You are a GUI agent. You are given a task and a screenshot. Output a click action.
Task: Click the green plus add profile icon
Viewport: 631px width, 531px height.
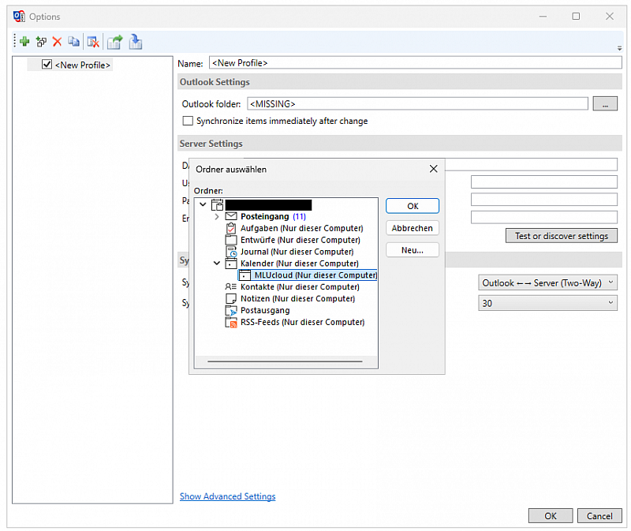(x=25, y=42)
